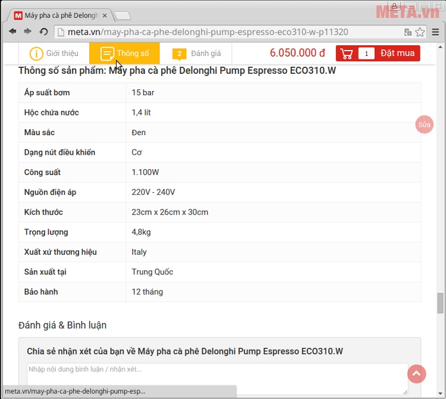The image size is (446, 399).
Task: Click the 'Áp suất bơm' row label
Action: click(x=47, y=92)
